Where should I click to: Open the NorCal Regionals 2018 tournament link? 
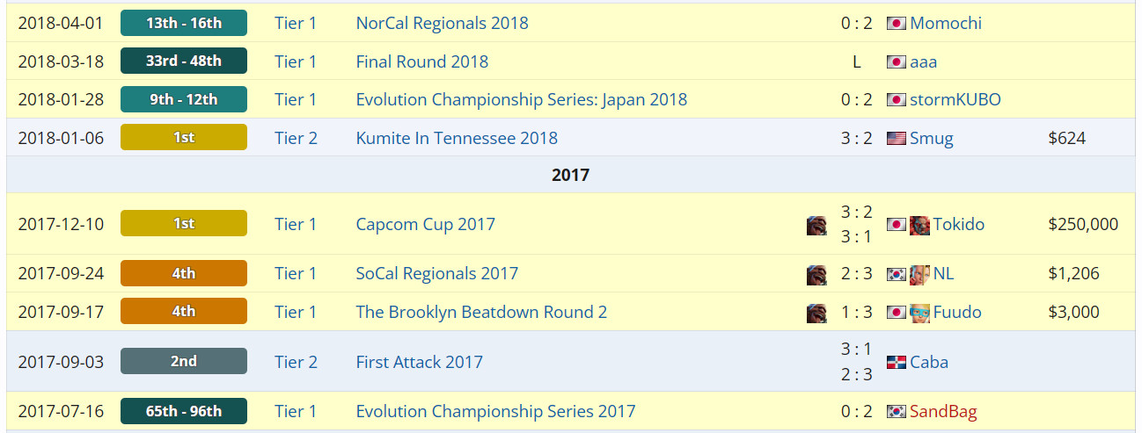pos(442,23)
